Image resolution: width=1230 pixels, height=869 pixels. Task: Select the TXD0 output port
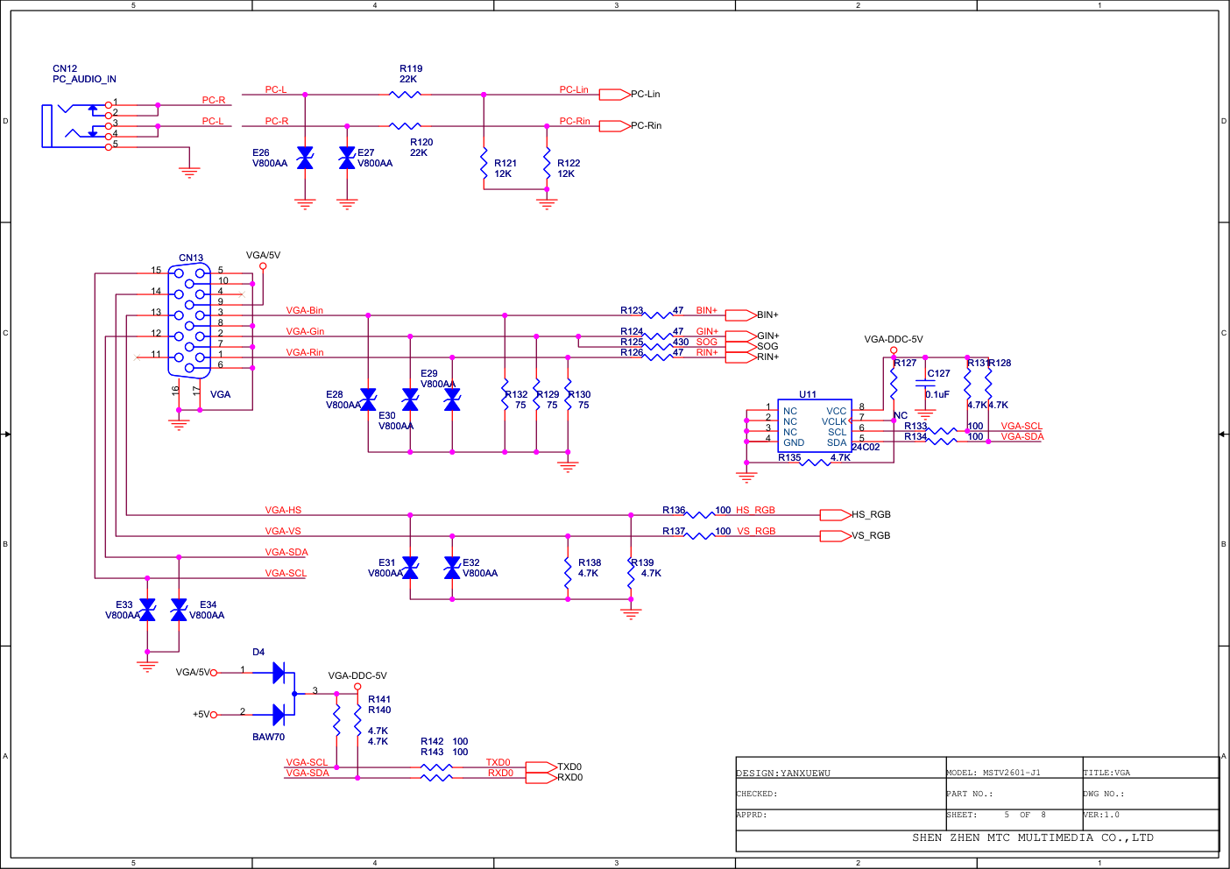(540, 767)
